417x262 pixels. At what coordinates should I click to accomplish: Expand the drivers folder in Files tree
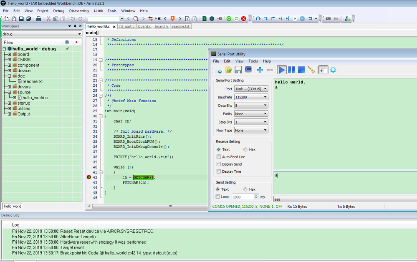[9, 87]
